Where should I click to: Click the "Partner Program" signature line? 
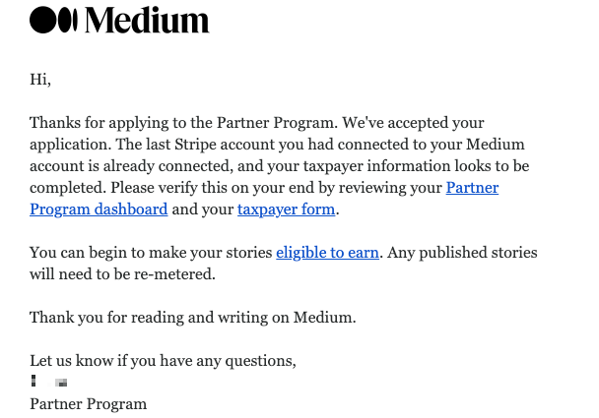coord(88,403)
